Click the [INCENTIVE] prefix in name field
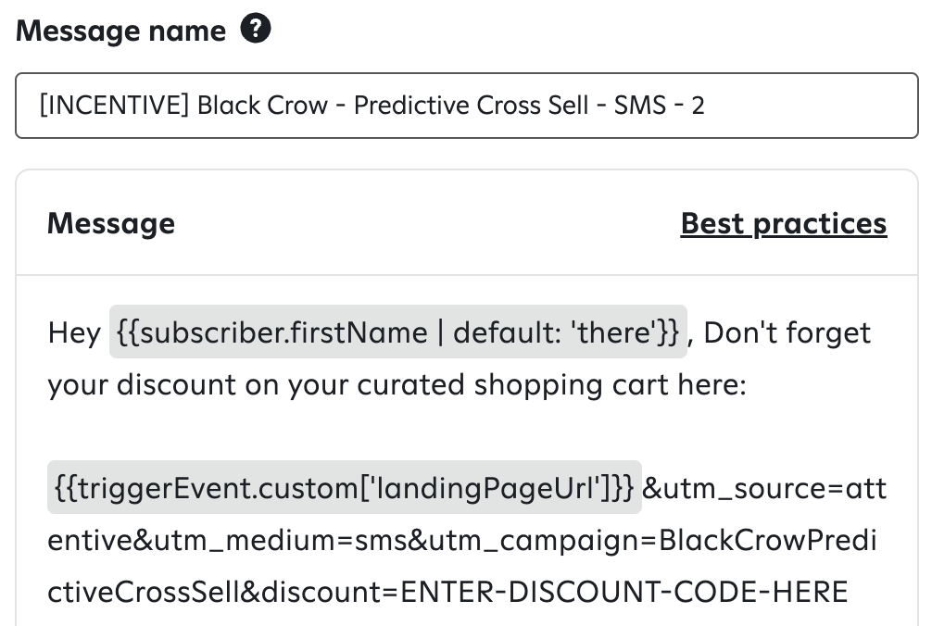This screenshot has height=626, width=932. point(114,106)
